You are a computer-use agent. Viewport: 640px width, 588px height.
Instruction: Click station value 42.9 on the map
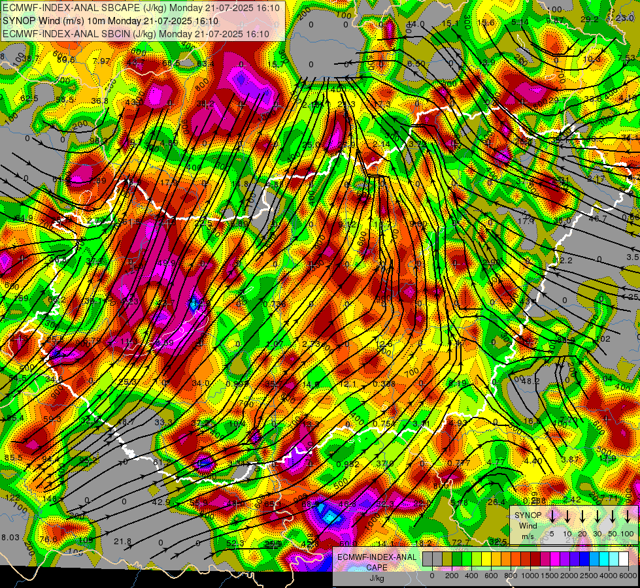coord(161,502)
